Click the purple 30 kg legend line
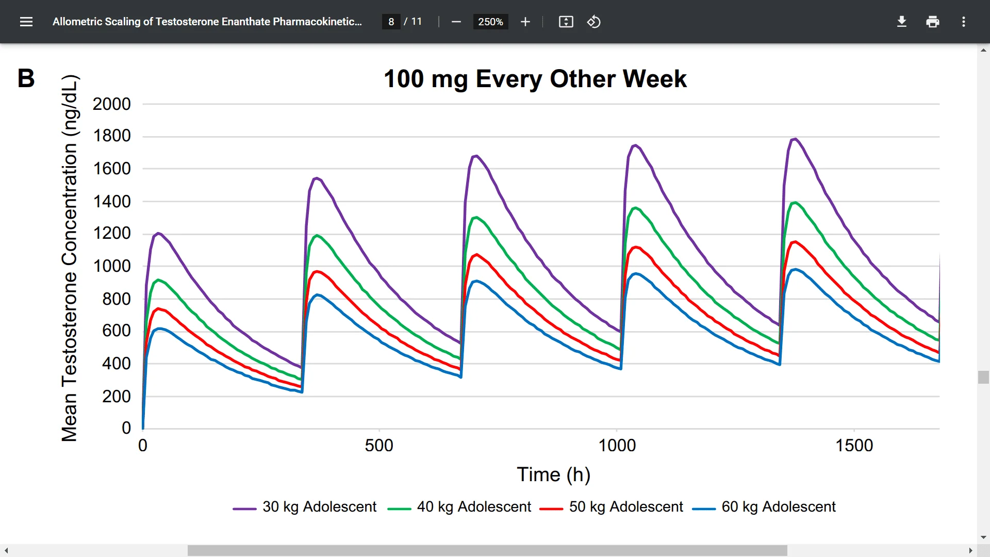The height and width of the screenshot is (557, 990). (x=244, y=509)
